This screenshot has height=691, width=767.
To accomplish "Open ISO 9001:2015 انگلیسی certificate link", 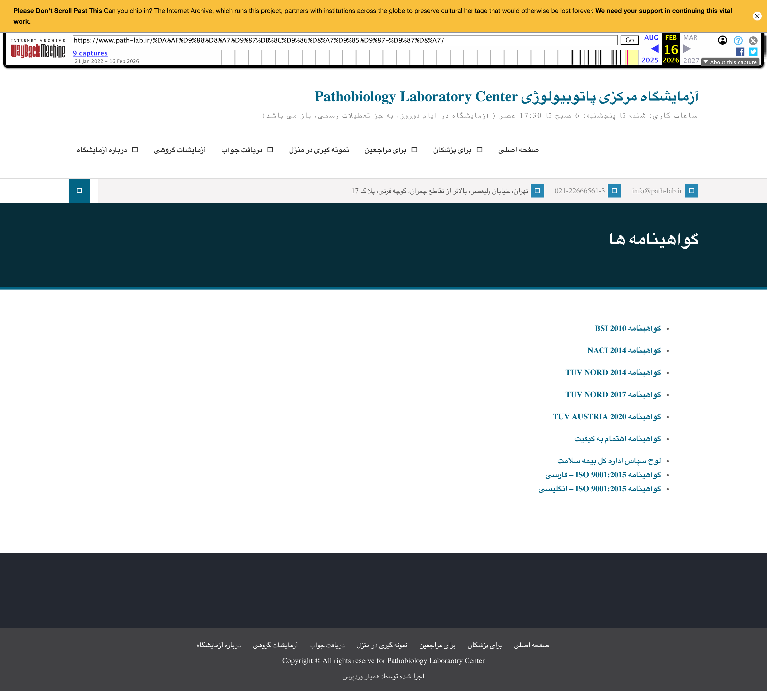I will (x=600, y=489).
